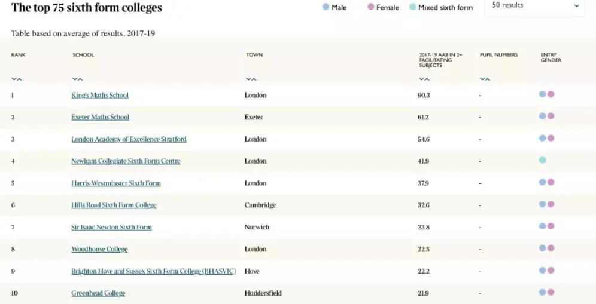This screenshot has height=304, width=596.
Task: Click the teal Mixed sixth form legend dot
Action: coord(412,7)
